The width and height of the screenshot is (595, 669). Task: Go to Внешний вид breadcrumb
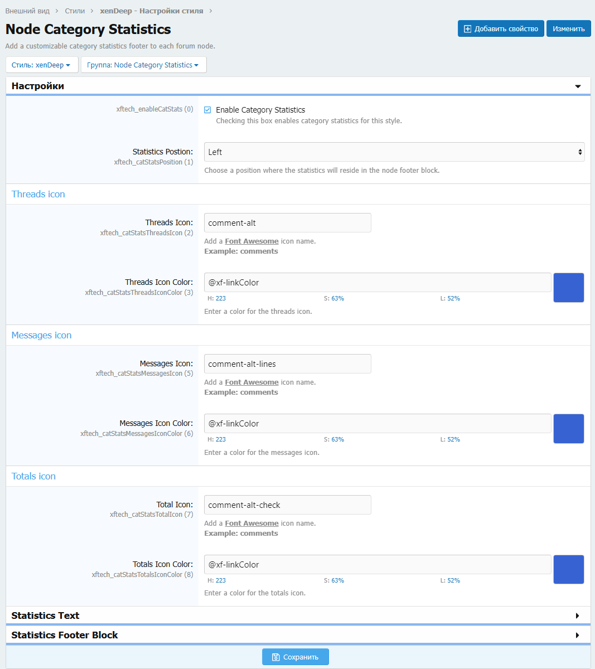coord(27,11)
